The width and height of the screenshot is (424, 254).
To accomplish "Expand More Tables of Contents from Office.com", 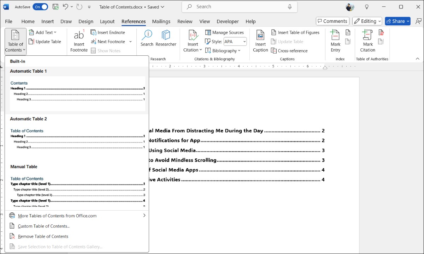I will tap(77, 216).
